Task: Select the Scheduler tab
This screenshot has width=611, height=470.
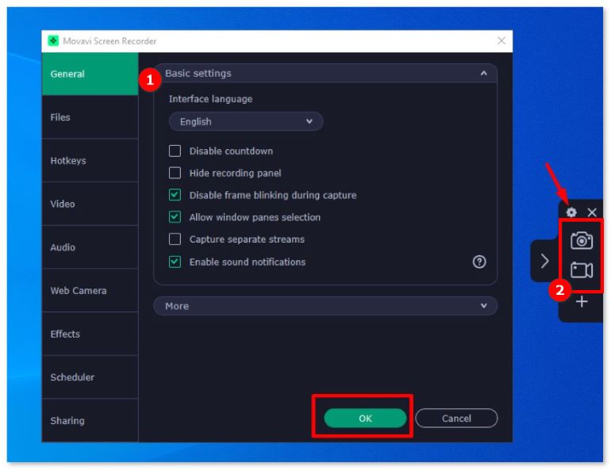Action: click(x=90, y=377)
